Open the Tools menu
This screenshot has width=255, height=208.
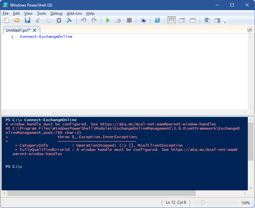42,13
